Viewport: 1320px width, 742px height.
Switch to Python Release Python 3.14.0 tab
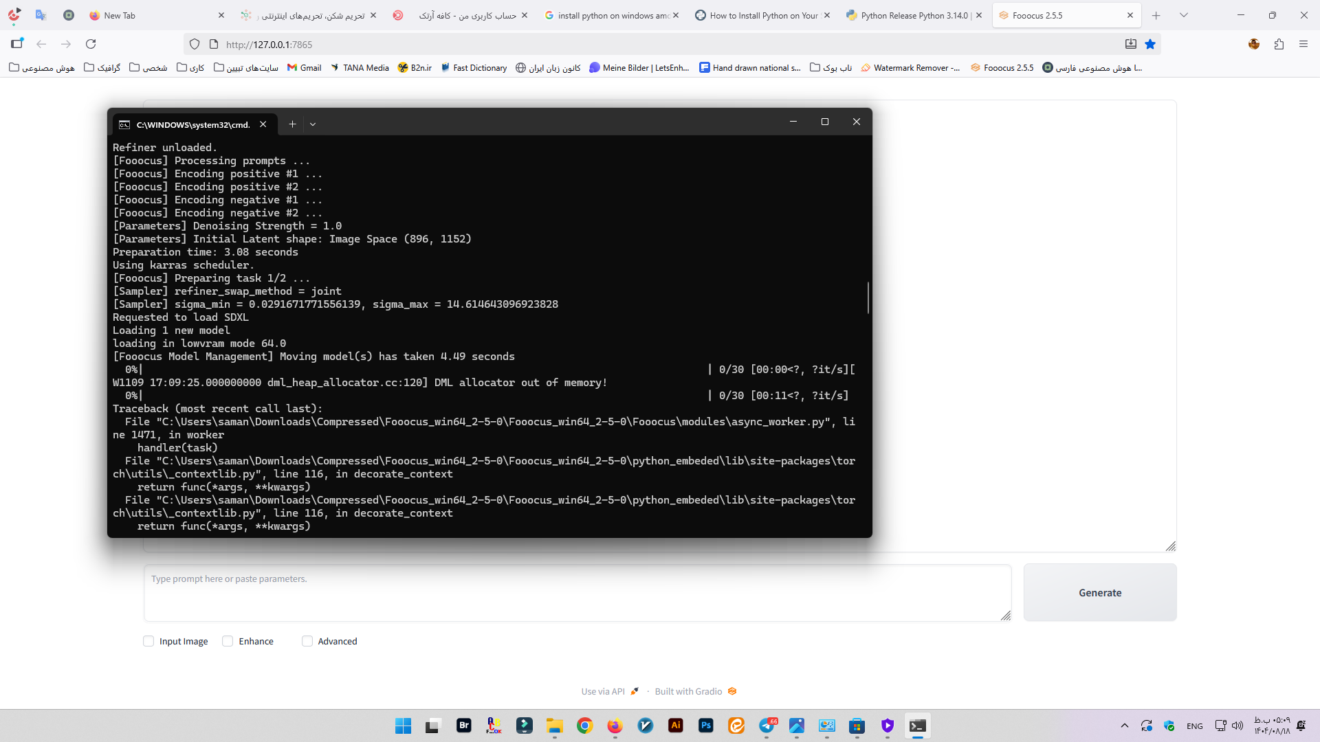click(914, 15)
